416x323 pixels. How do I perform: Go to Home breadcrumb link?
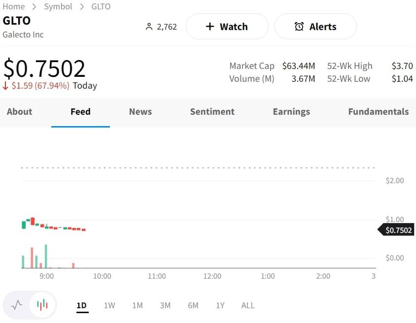point(14,6)
